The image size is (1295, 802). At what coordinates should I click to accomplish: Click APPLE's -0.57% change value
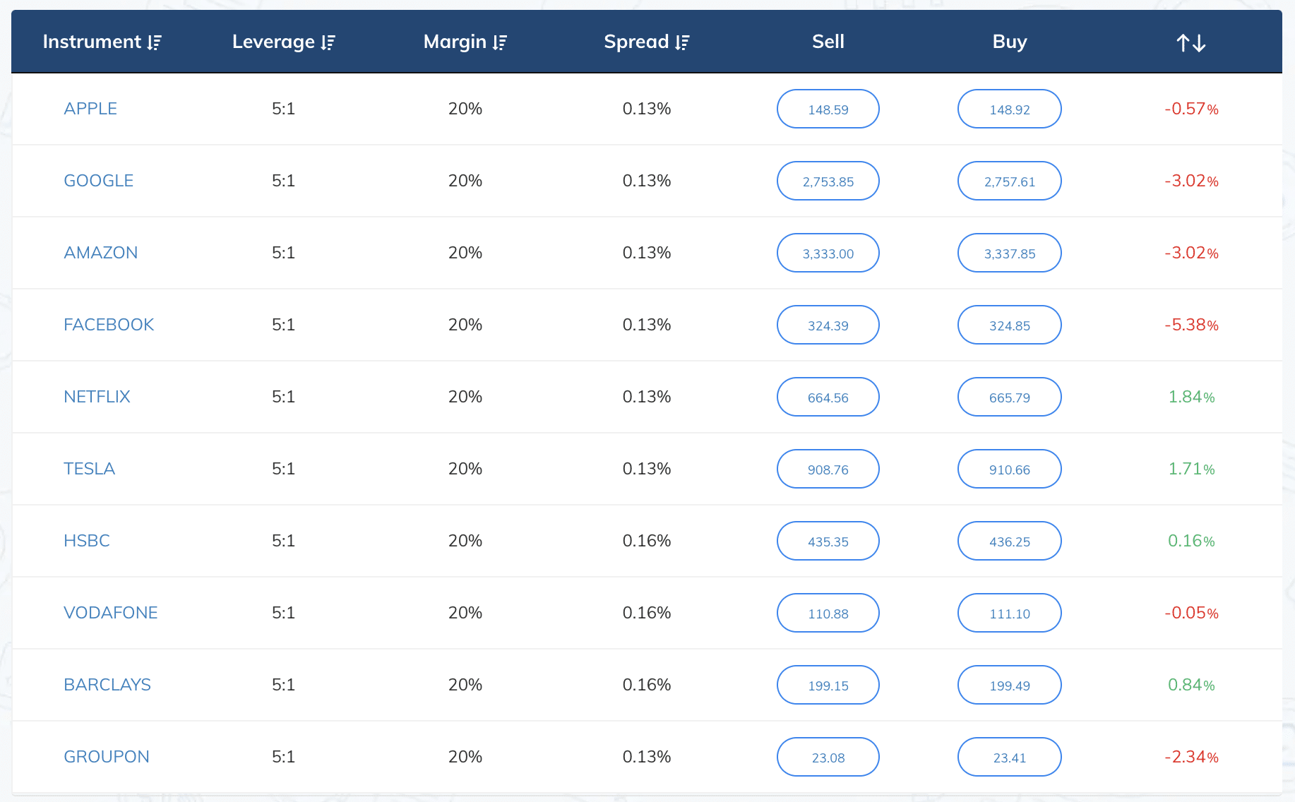point(1191,109)
